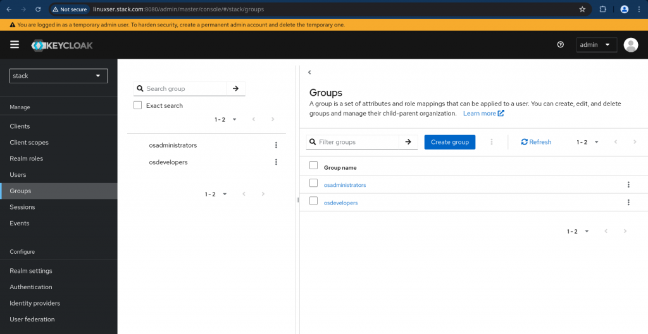Click the user avatar icon
Viewport: 648px width, 334px height.
[x=630, y=45]
